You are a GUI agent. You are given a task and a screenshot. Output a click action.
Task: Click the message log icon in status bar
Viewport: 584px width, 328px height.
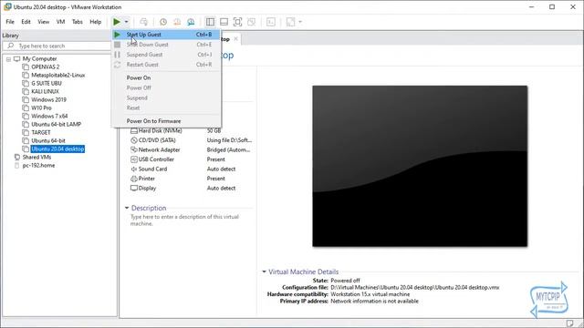tap(569, 323)
